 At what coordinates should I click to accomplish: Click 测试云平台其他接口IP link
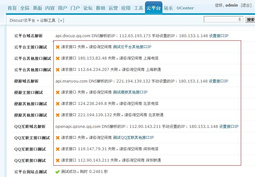tap(132, 47)
